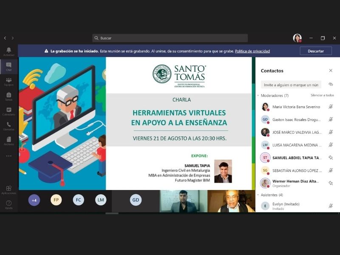Click Silenciar a todos
The height and width of the screenshot is (255, 340).
[322, 95]
